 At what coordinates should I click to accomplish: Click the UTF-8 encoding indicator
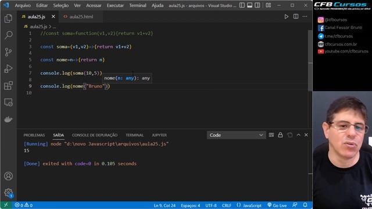211,206
